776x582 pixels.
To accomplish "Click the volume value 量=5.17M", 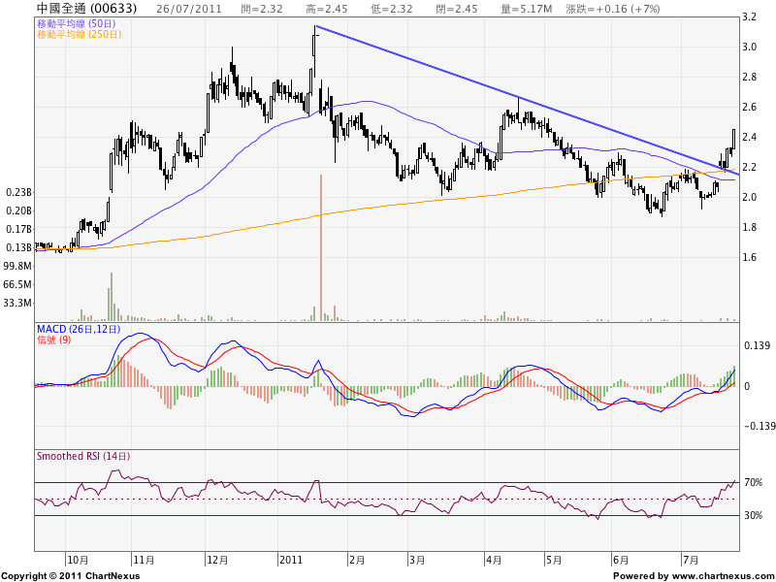I will [525, 9].
